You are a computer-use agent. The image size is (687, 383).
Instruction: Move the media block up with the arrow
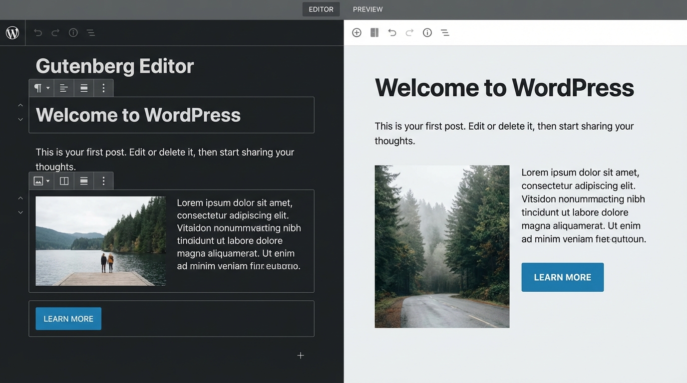(20, 198)
